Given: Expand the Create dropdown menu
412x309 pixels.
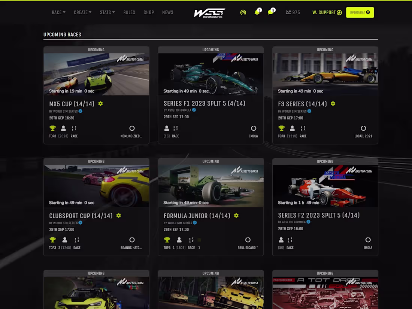Looking at the screenshot, I should tap(82, 12).
